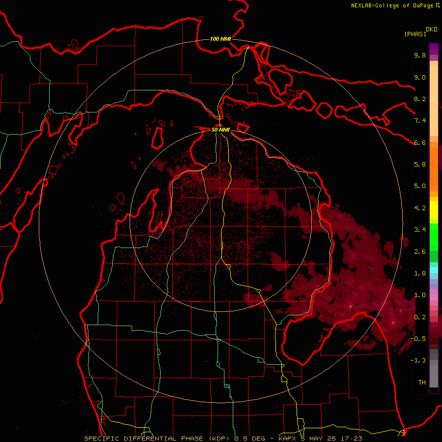The image size is (442, 442).
Task: Click the -1.3 scale value
Action: click(x=418, y=360)
